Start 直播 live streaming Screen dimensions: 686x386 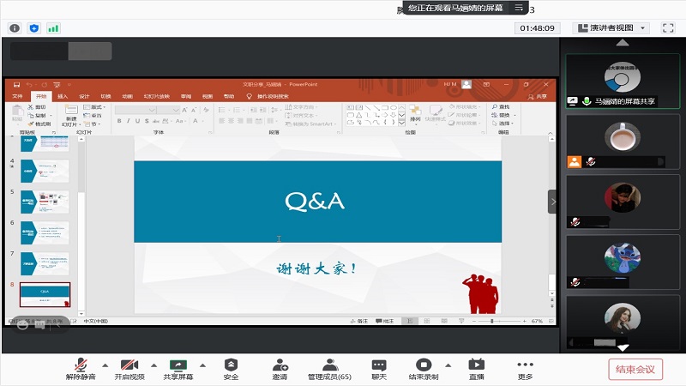[477, 365]
